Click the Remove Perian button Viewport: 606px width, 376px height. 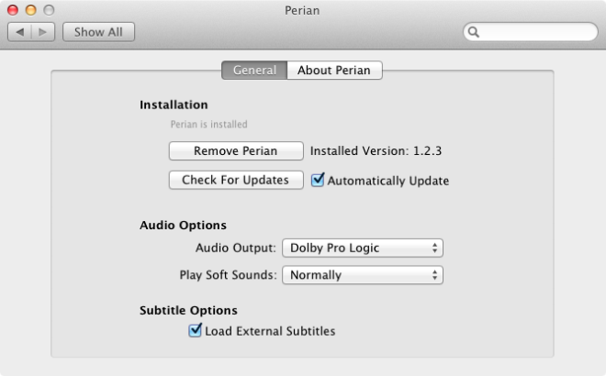236,150
